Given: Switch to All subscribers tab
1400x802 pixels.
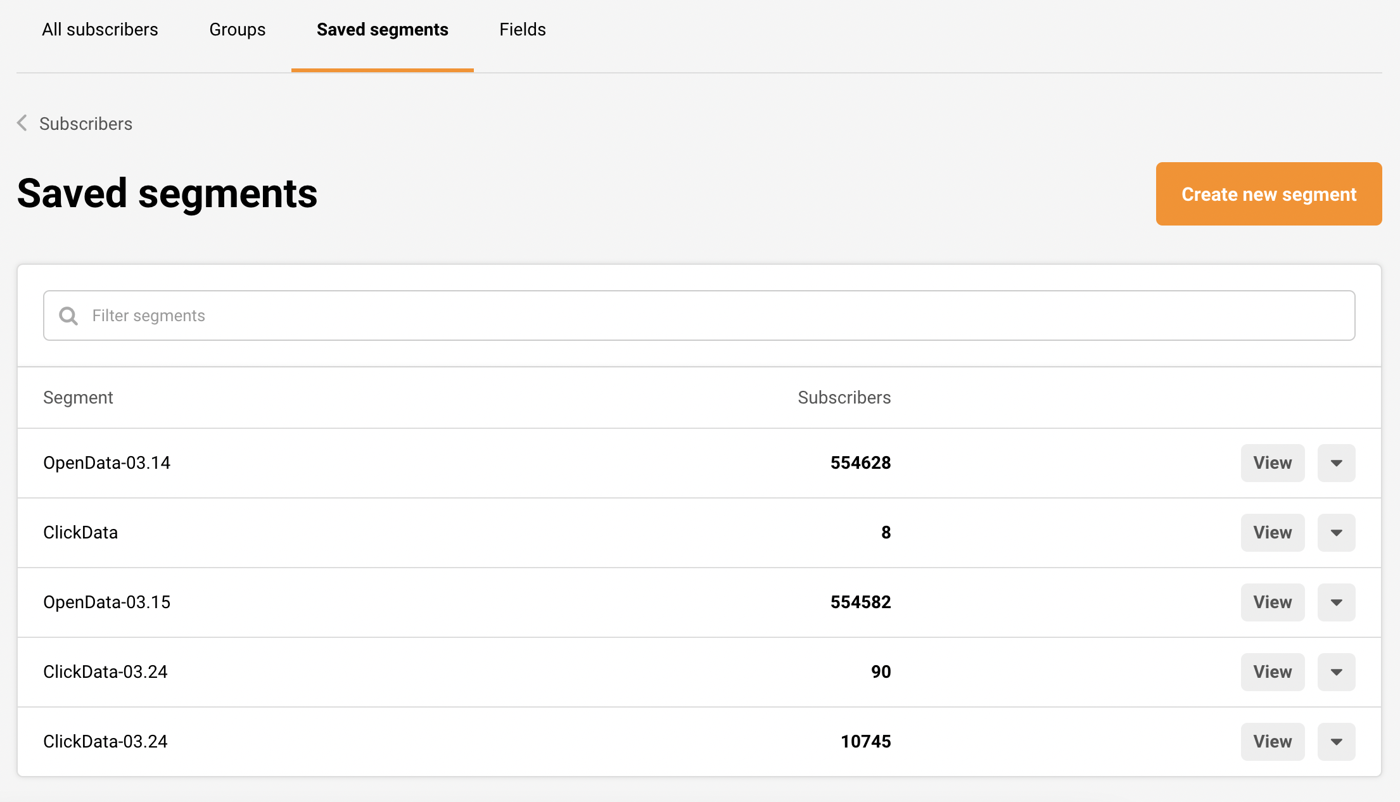Looking at the screenshot, I should pyautogui.click(x=100, y=30).
